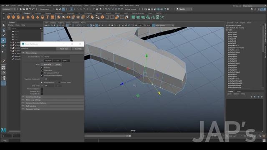Open the Mesh Tools menu

[x=66, y=5]
